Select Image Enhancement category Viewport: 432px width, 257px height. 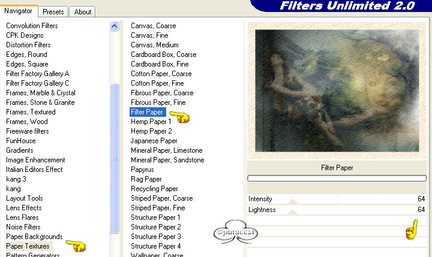35,160
